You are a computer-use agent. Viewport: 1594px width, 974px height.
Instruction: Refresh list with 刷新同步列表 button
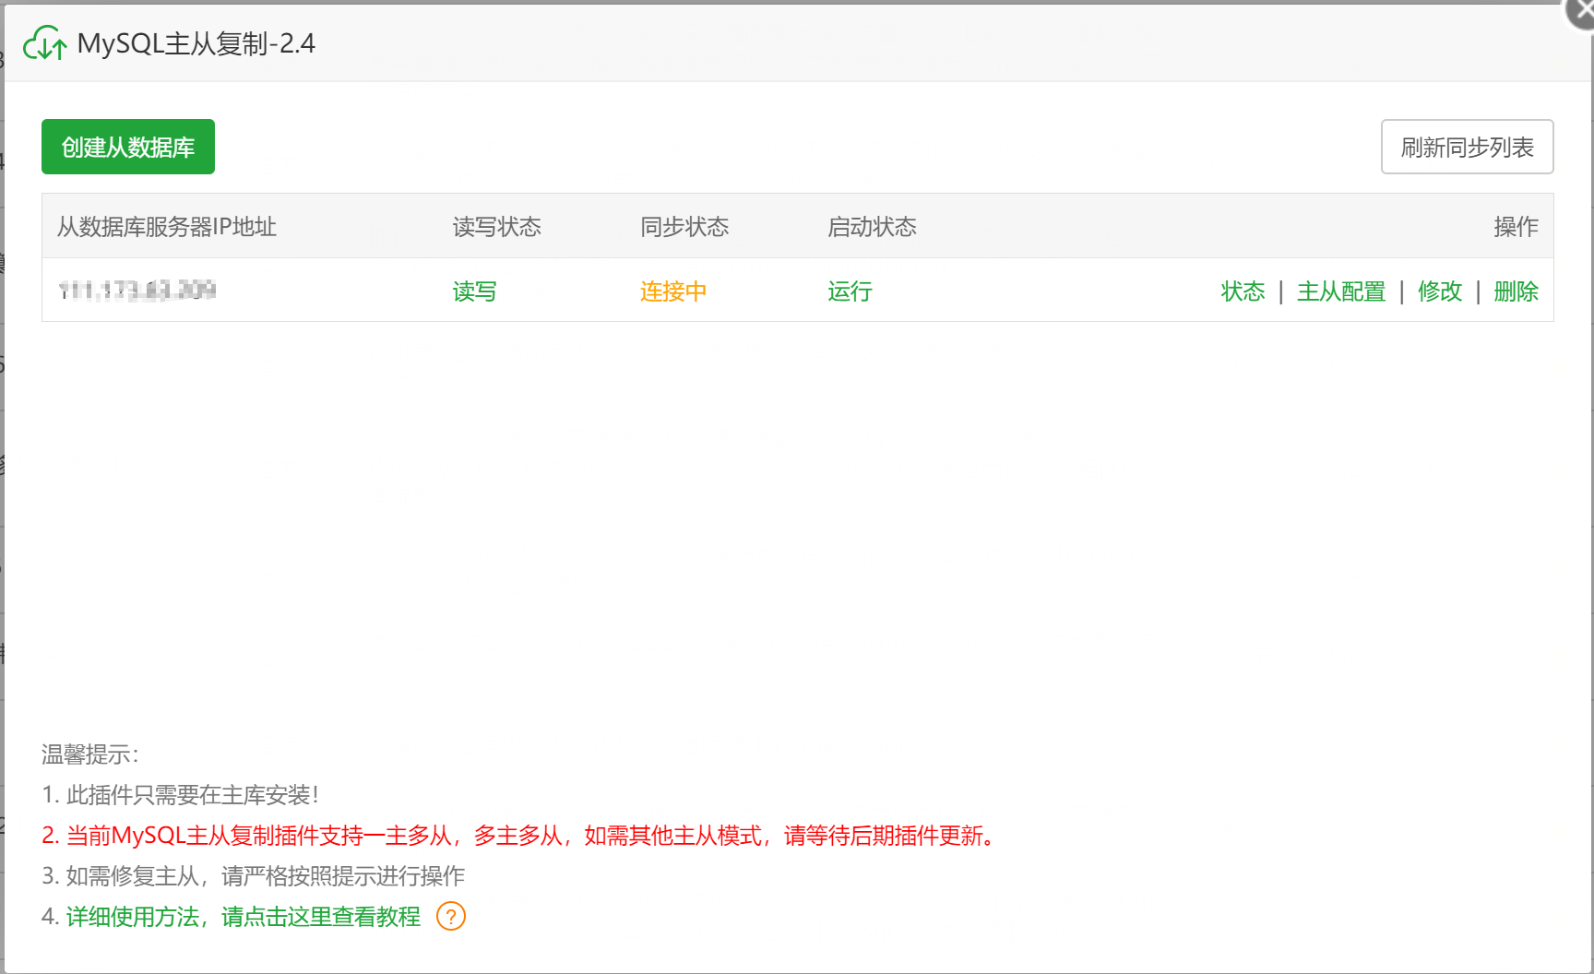point(1467,147)
